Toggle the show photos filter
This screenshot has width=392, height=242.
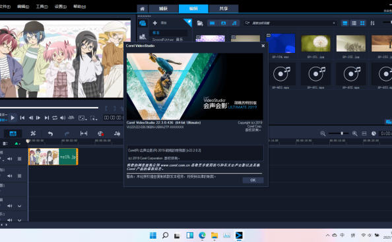tap(223, 23)
